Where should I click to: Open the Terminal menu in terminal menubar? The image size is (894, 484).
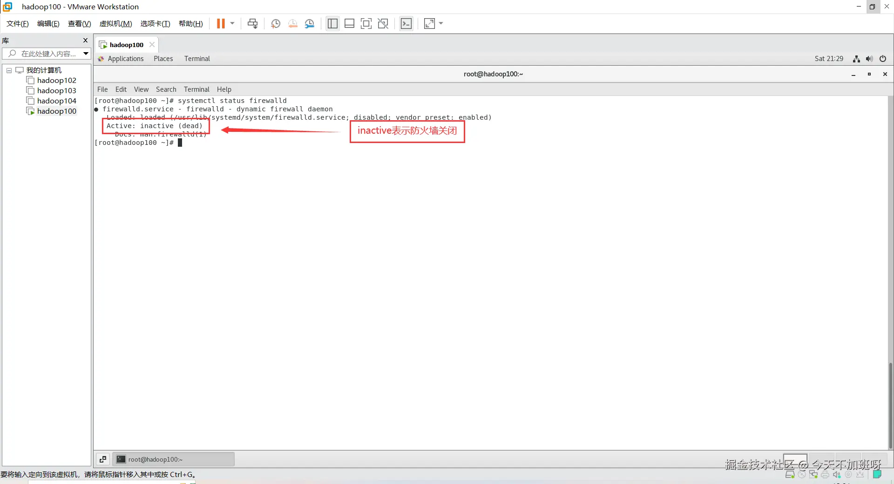(x=196, y=89)
